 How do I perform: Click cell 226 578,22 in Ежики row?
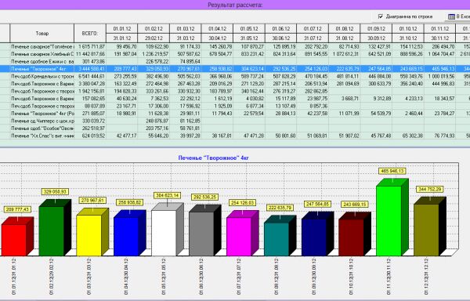154,61
